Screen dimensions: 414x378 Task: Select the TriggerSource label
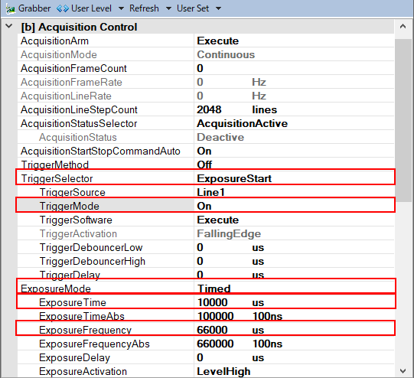click(73, 192)
